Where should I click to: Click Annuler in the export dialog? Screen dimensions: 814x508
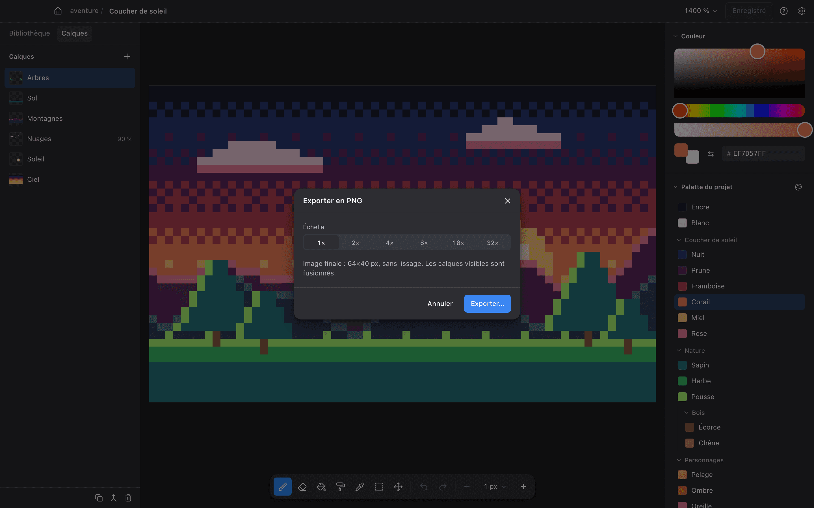(x=440, y=303)
